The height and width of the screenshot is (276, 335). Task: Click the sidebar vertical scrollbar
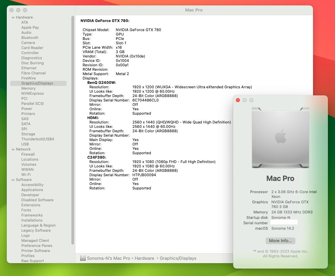73,130
